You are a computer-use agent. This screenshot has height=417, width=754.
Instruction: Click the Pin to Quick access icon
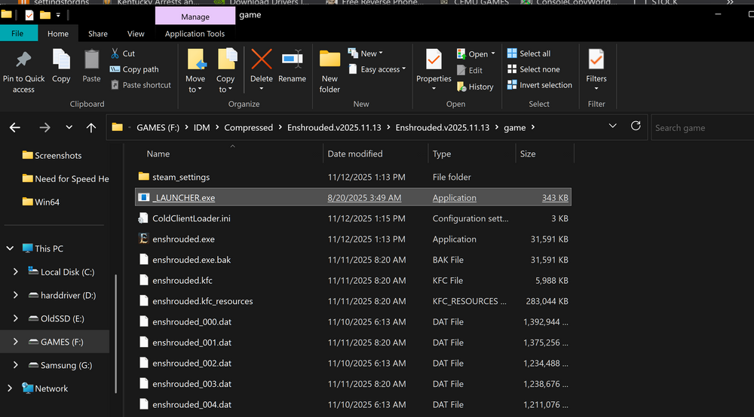(x=23, y=60)
